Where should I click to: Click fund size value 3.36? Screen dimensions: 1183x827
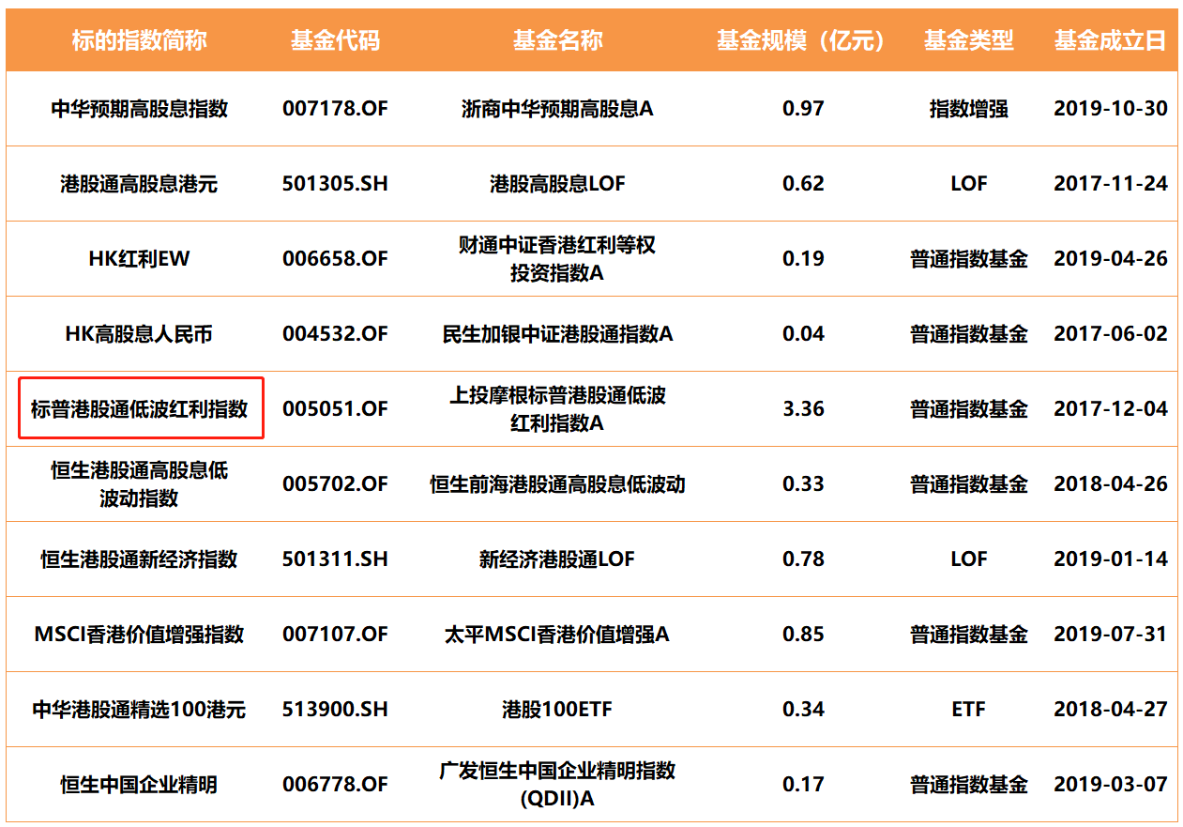click(803, 409)
